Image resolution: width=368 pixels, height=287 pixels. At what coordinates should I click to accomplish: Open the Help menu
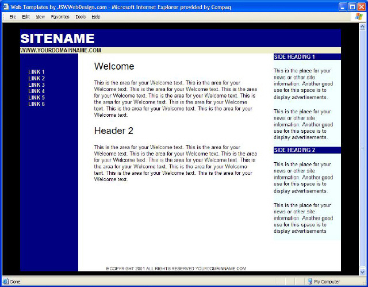pyautogui.click(x=96, y=17)
